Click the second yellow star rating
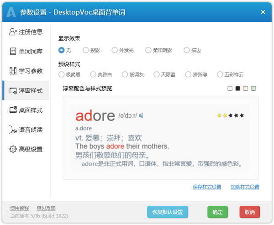This screenshot has height=225, width=274. pyautogui.click(x=225, y=115)
